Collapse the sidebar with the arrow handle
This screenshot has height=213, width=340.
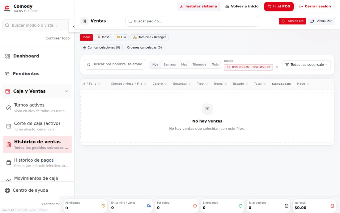[x=74, y=26]
